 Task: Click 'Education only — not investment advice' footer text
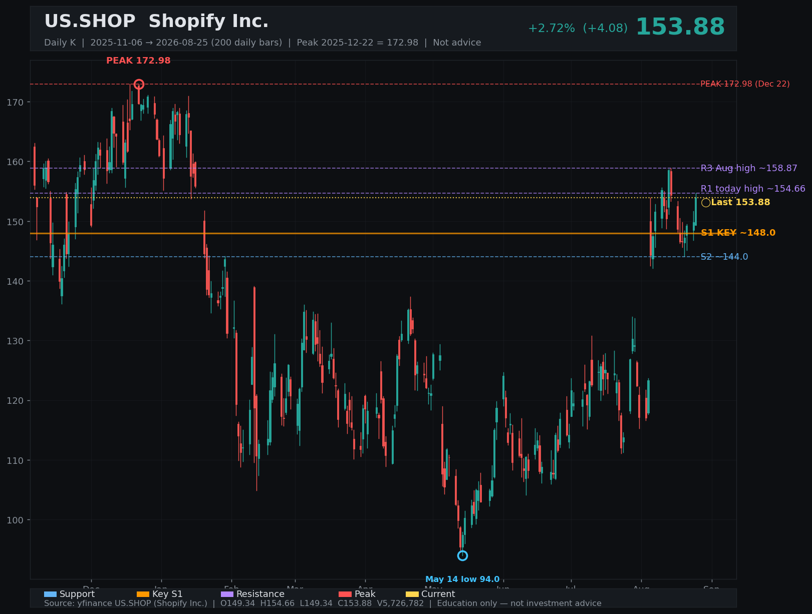click(519, 603)
